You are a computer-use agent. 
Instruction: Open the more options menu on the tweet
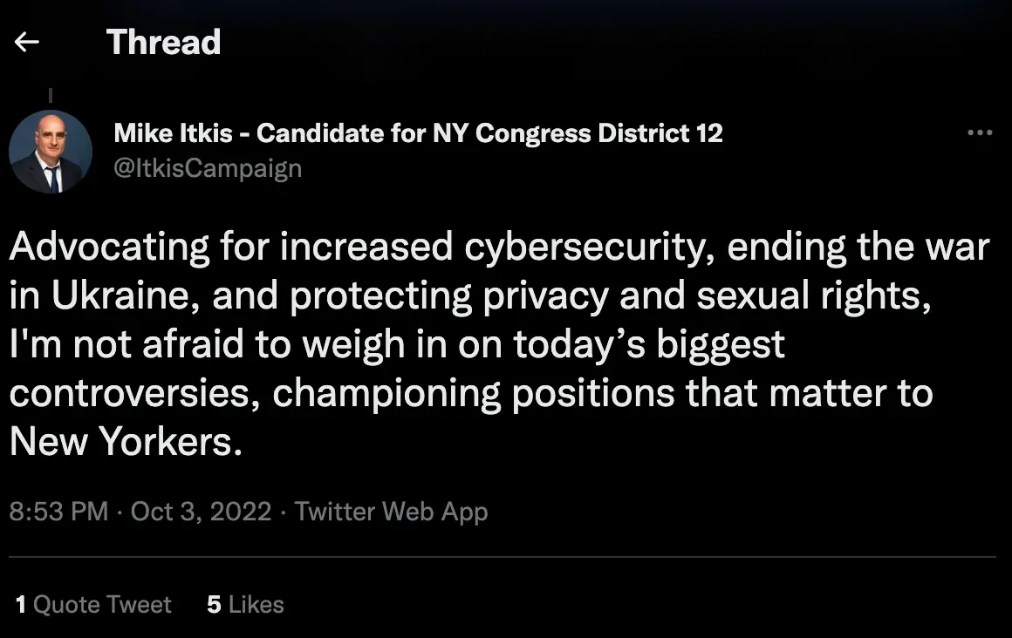(980, 132)
